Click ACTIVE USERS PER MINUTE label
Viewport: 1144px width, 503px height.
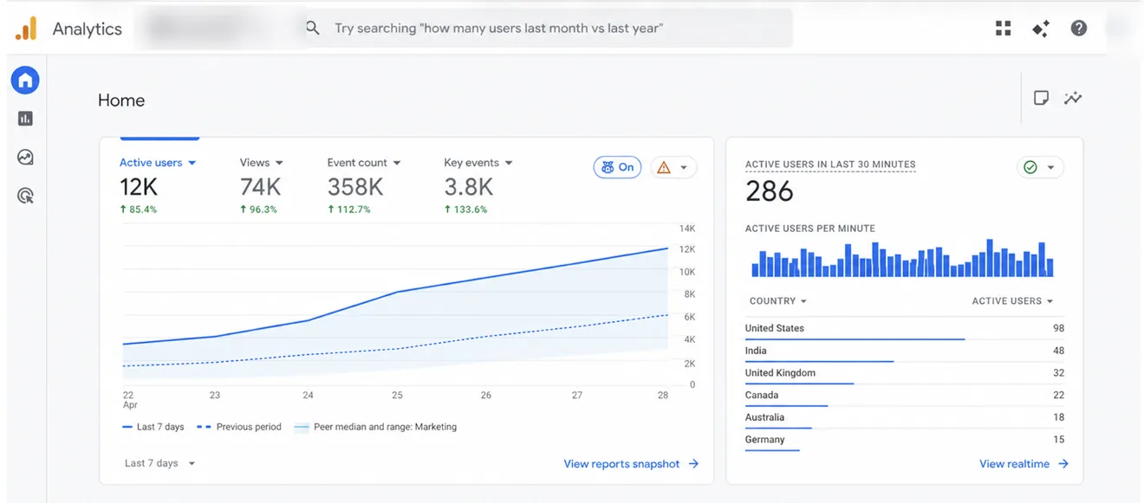point(810,229)
